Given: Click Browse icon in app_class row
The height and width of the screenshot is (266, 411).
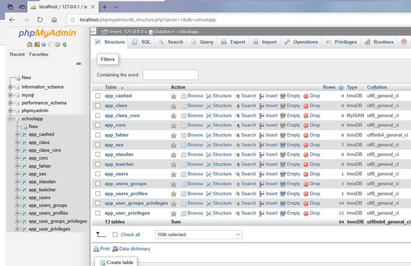Looking at the screenshot, I should pyautogui.click(x=183, y=106).
